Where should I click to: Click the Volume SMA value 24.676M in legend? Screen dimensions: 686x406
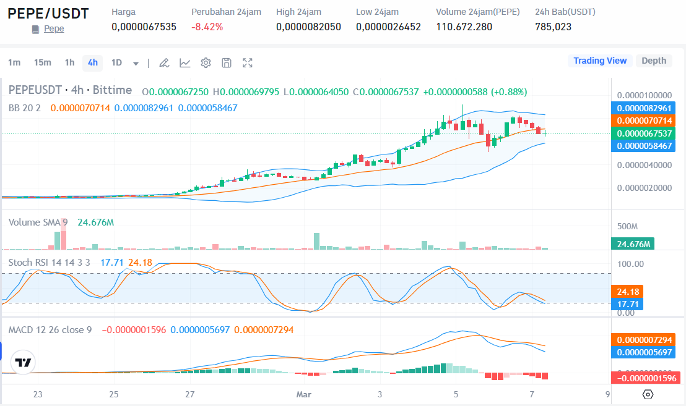click(x=95, y=222)
